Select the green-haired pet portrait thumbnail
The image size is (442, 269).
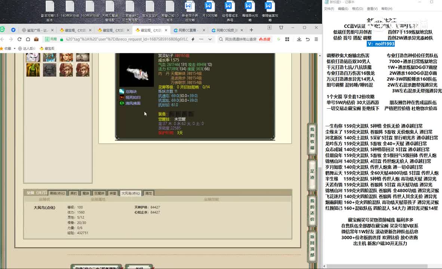coord(33,69)
